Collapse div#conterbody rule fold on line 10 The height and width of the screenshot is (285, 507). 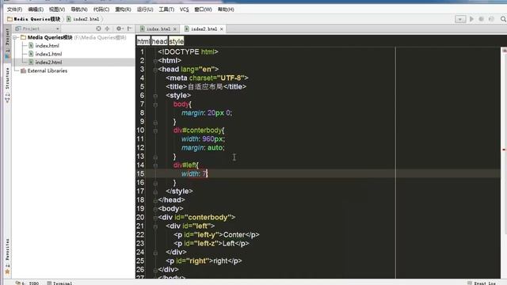tap(155, 131)
